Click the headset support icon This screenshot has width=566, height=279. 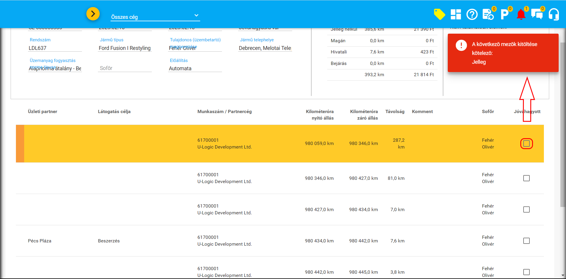554,14
